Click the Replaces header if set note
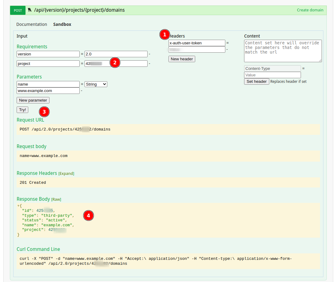Screen dimensions: 336x282 coord(288,82)
